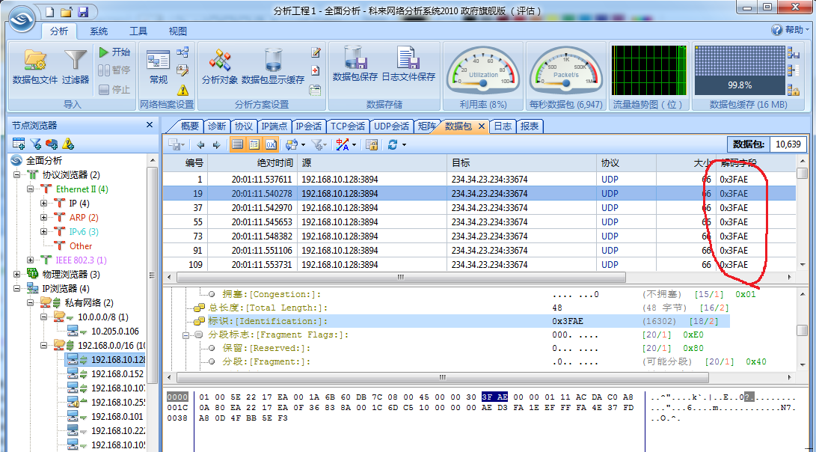The width and height of the screenshot is (816, 452).
Task: Click the 分析对象 icon in ribbon
Action: pyautogui.click(x=220, y=61)
